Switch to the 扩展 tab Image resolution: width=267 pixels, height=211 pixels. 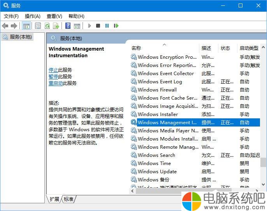[54, 199]
